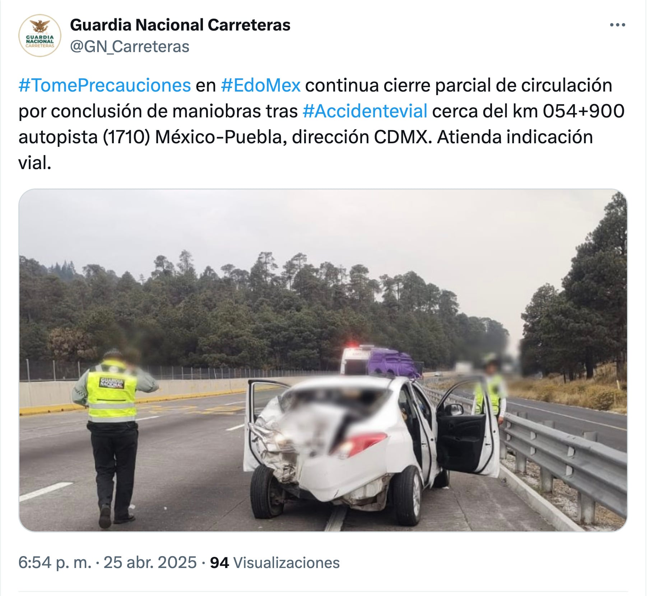Screen dimensions: 650x596
Task: Click the text México-Puebla in the tweet
Action: coord(221,137)
